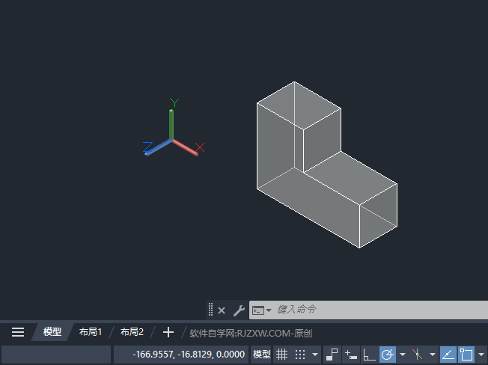488x365 pixels.
Task: Grab the command line grip handle
Action: click(211, 310)
